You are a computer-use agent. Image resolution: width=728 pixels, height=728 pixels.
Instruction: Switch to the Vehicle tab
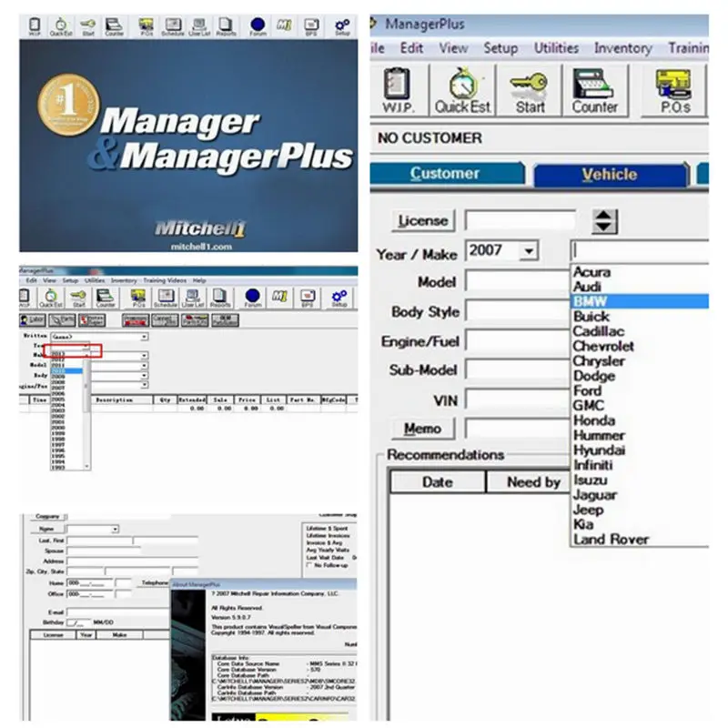coord(610,175)
